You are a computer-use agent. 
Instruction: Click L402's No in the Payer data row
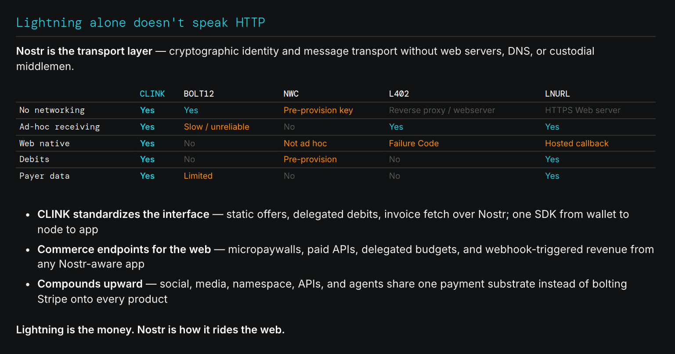[x=395, y=176]
